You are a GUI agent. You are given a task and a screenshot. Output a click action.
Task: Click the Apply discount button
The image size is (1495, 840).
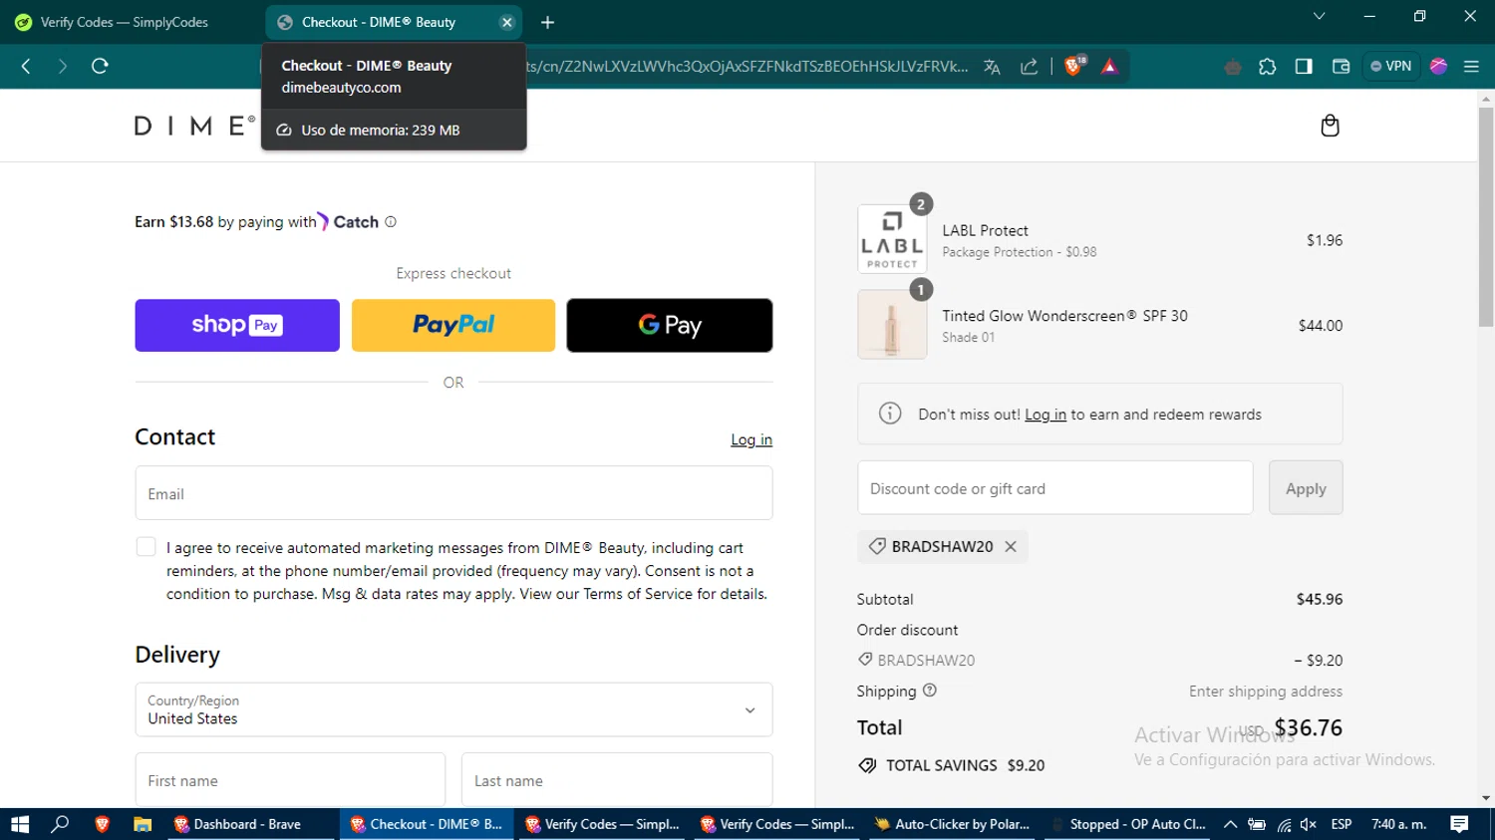tap(1306, 488)
